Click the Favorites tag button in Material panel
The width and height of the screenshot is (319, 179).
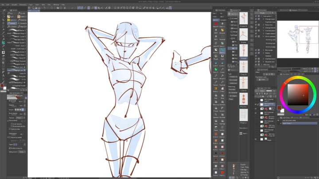click(x=232, y=89)
